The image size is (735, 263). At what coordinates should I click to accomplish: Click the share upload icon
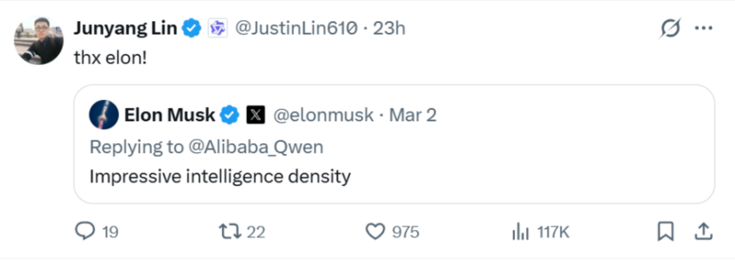[703, 232]
